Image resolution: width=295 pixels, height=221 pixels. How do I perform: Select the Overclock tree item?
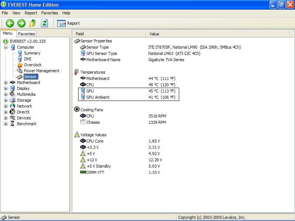(x=33, y=65)
